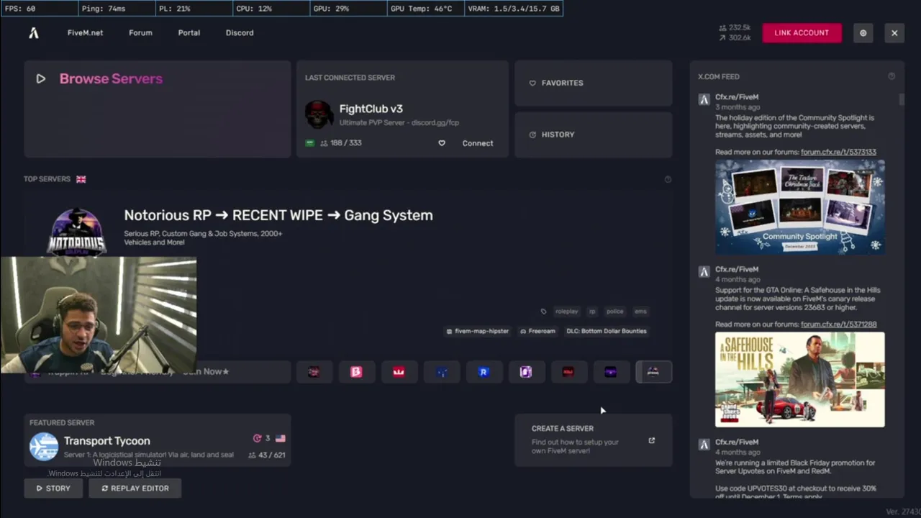Screen dimensions: 921x518
Task: Click the ems tag
Action: (640, 312)
